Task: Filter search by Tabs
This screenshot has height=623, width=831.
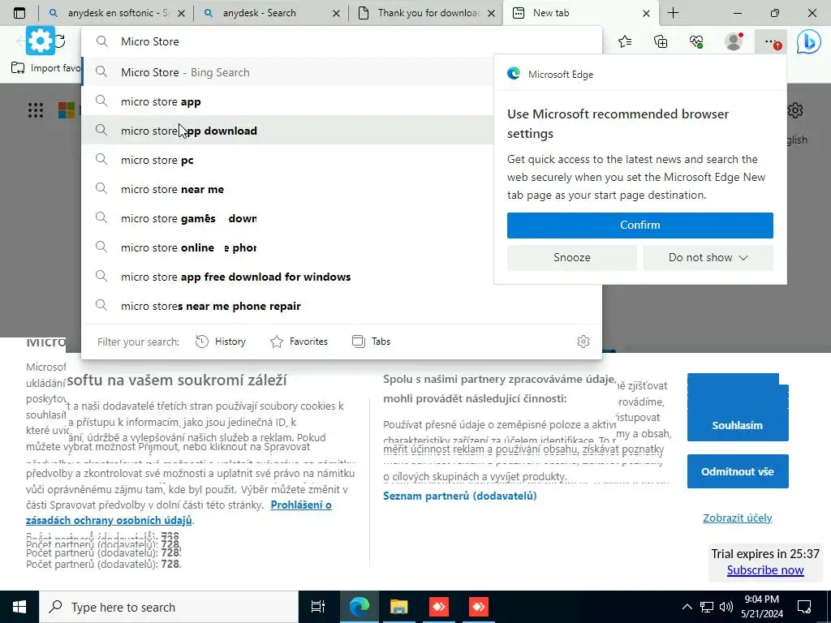Action: tap(371, 342)
